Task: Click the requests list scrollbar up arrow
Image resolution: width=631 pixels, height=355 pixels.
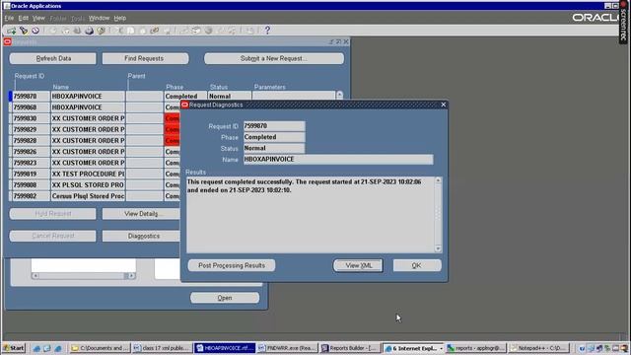Action: (x=339, y=95)
